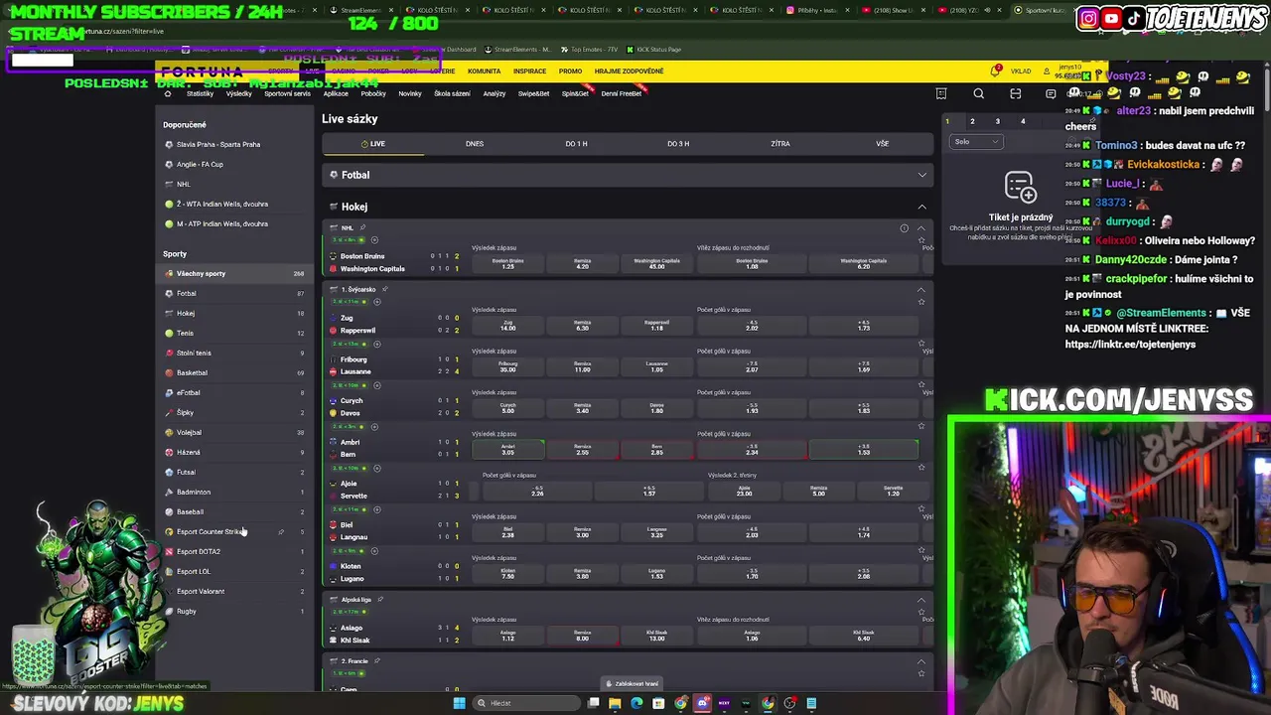Bet on Khl Sisak odds 13.00
This screenshot has height=715, width=1271.
click(x=657, y=636)
